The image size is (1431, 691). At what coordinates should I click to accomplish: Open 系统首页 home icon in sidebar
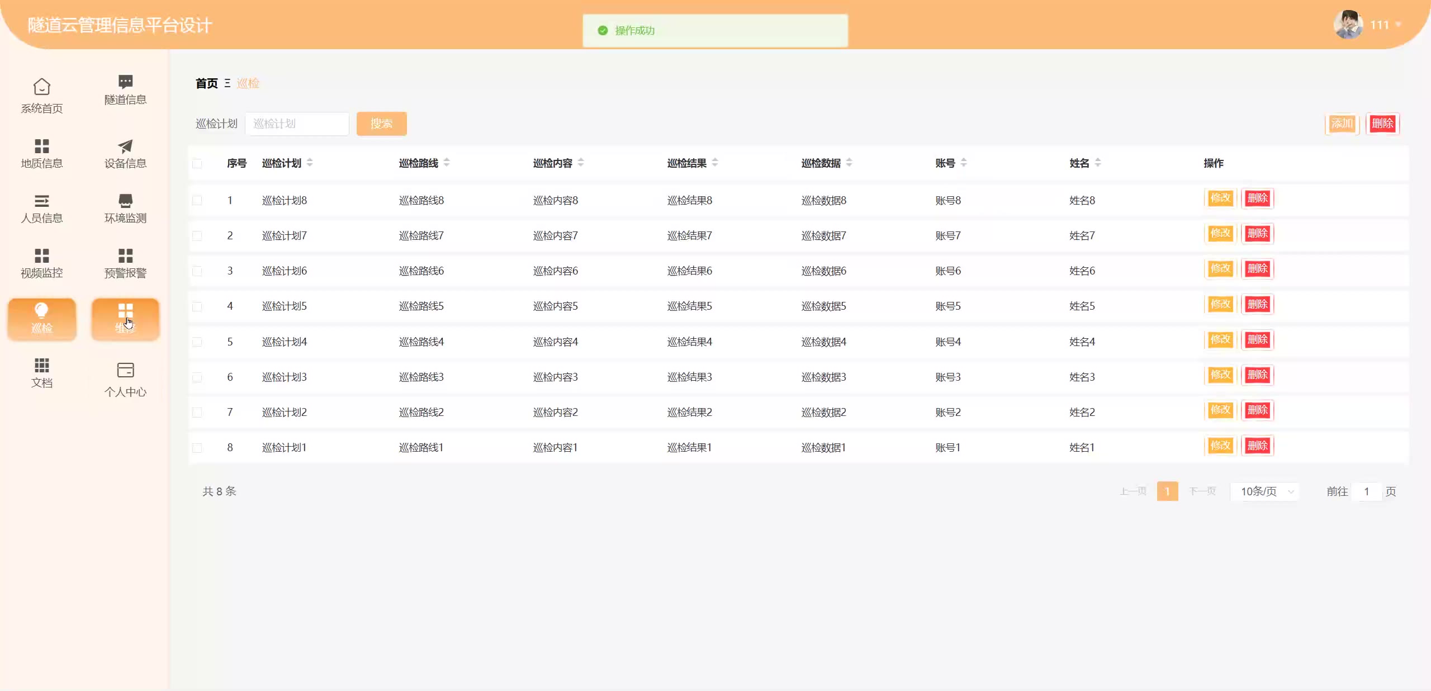(x=42, y=87)
